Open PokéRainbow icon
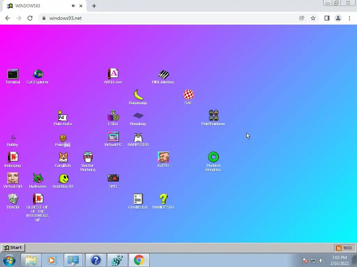The image size is (357, 267). [213, 118]
